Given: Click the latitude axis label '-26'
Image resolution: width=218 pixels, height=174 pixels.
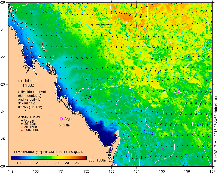Looking at the screenshot, I should (x=3, y=166).
